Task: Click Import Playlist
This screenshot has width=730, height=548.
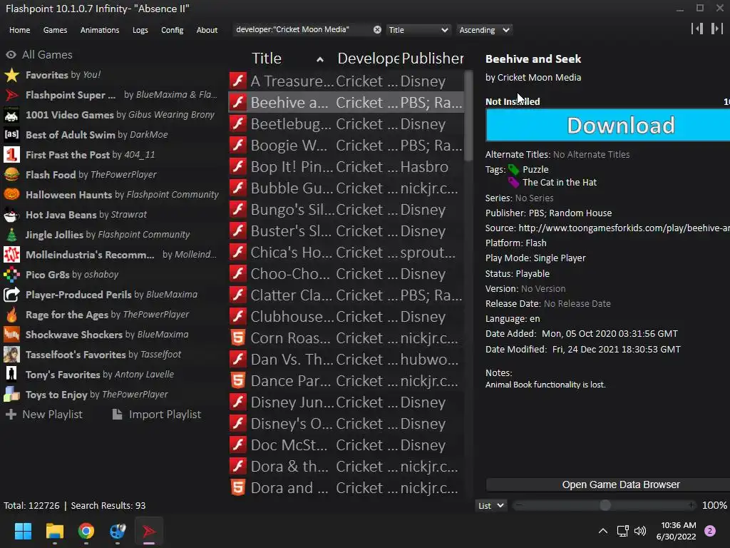Action: [x=156, y=415]
